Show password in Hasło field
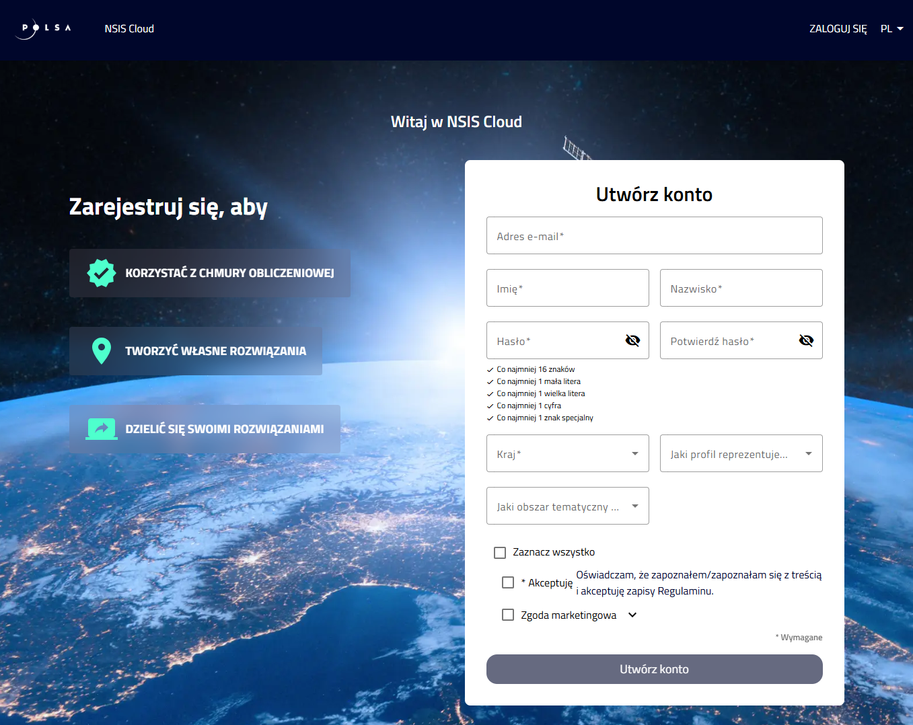 click(x=632, y=340)
